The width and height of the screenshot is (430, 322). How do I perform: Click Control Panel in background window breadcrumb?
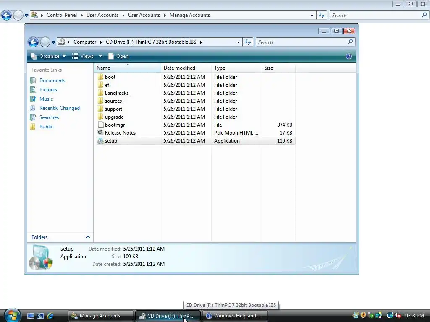pos(62,15)
